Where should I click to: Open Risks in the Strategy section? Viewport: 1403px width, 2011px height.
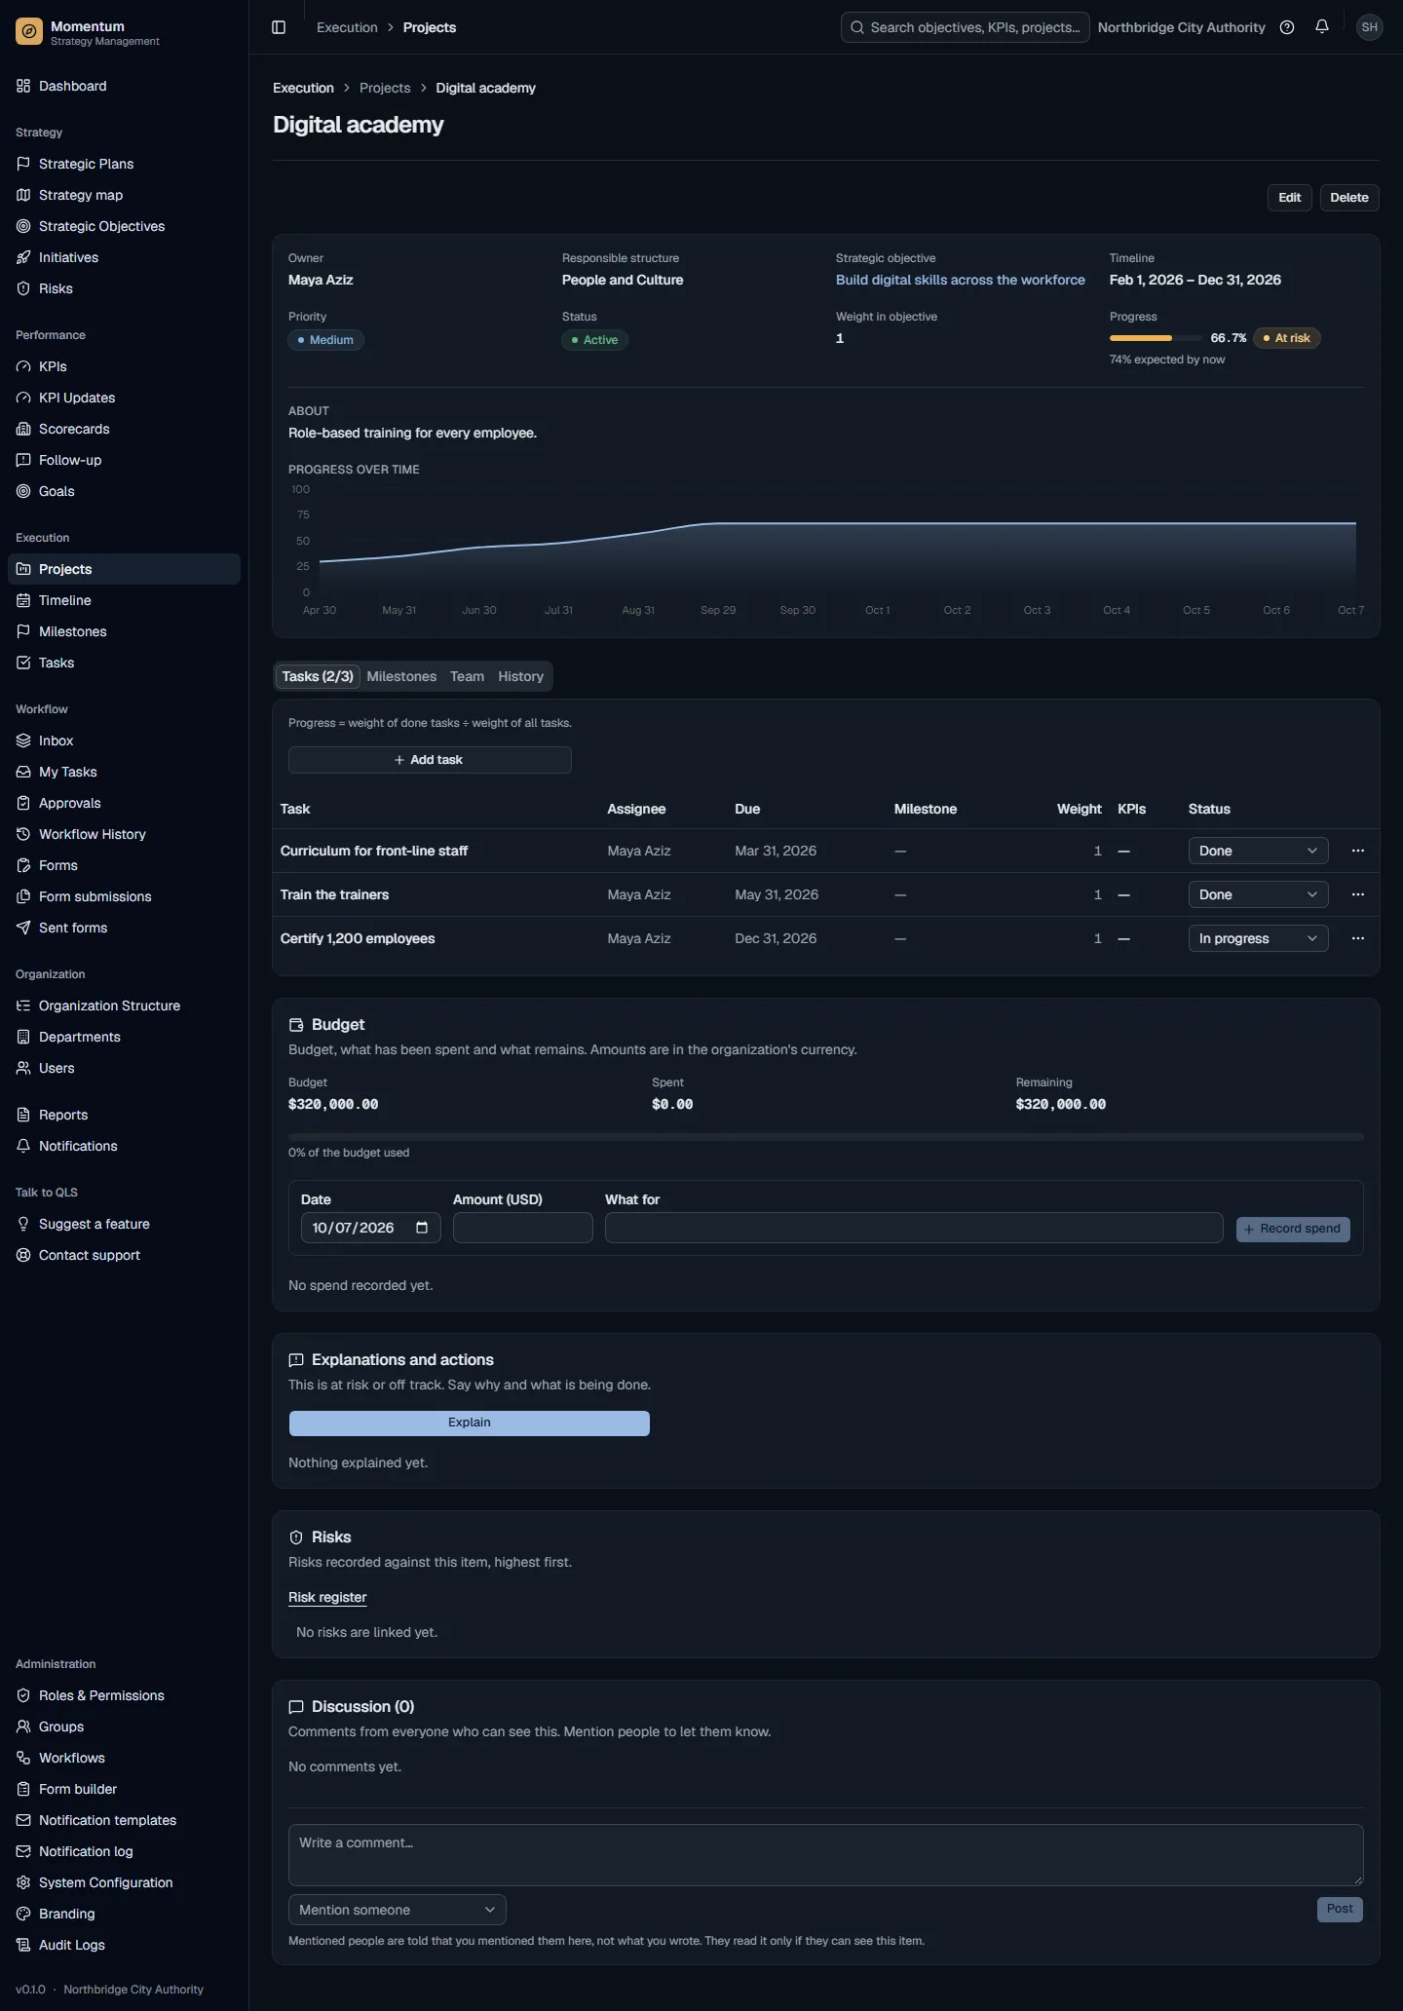(x=124, y=288)
